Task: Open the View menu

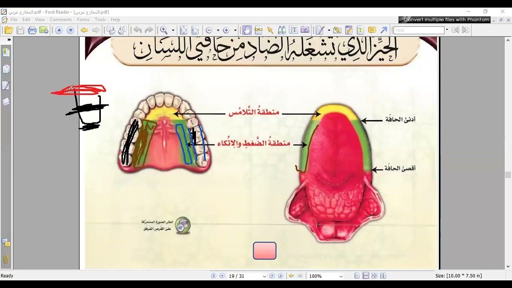Action: point(40,20)
